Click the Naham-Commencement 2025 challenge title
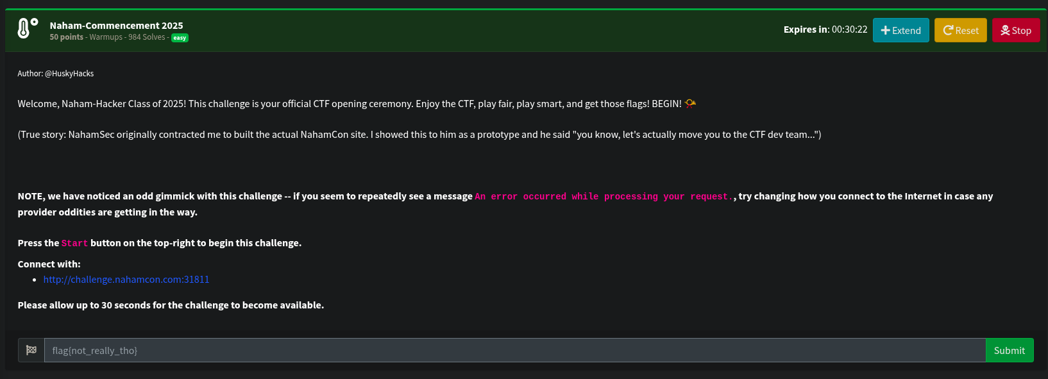1048x379 pixels. pos(116,26)
